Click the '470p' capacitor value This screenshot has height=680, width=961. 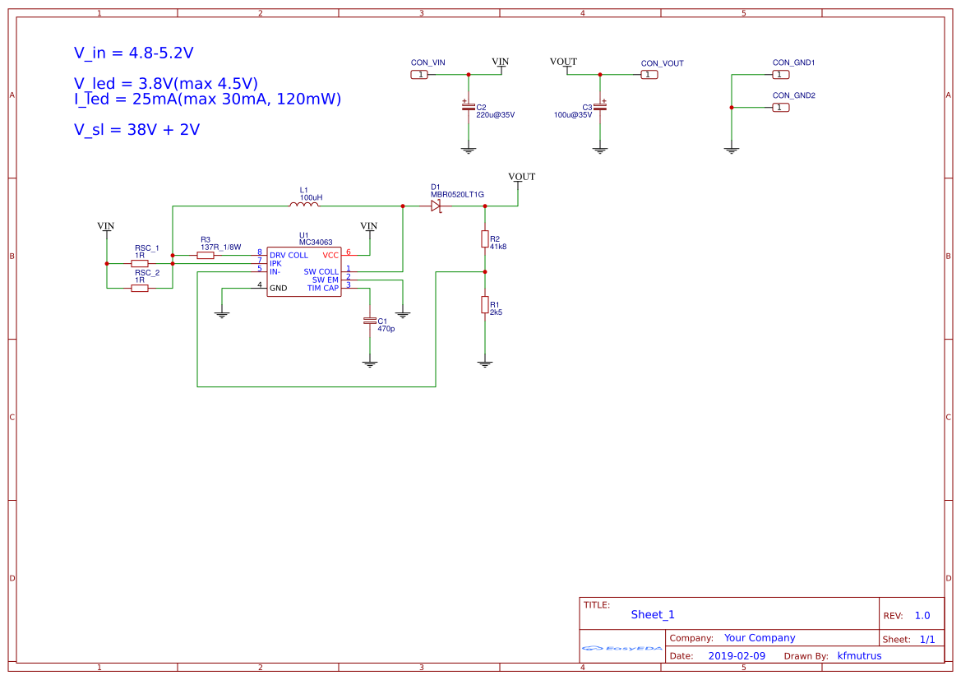386,329
